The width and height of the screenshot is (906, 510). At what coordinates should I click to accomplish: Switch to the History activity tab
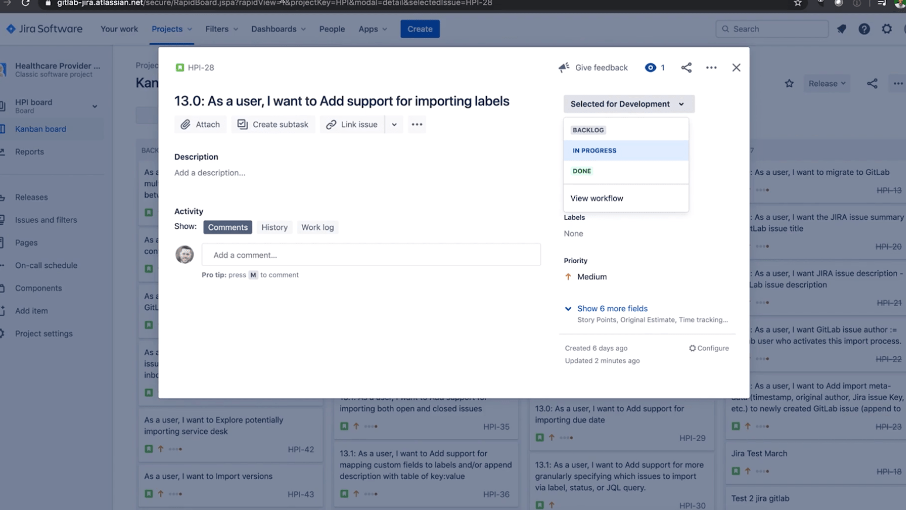(x=274, y=227)
